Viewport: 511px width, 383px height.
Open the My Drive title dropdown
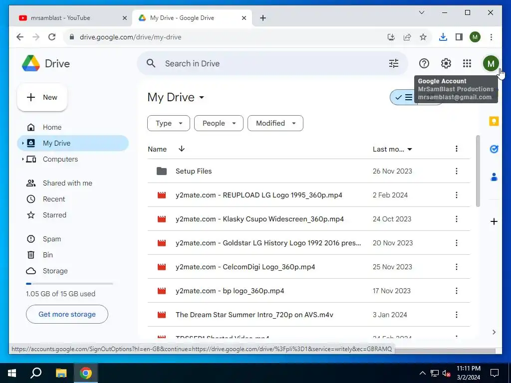point(176,97)
